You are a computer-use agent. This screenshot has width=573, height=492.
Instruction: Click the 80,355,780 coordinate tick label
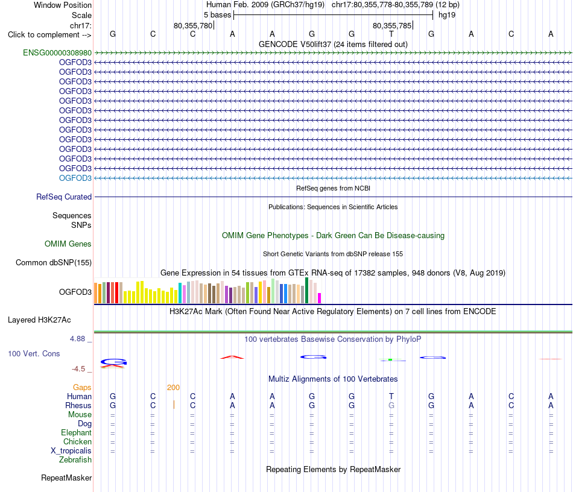coord(193,25)
